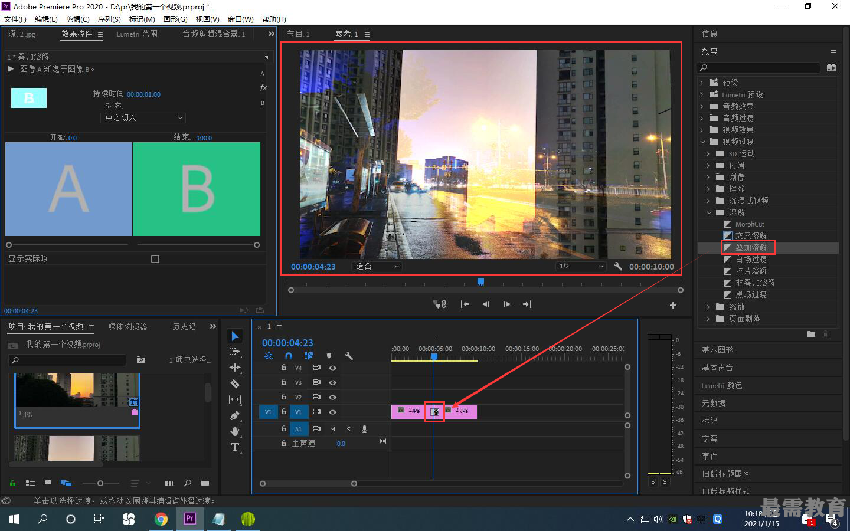
Task: Toggle visibility eye of track V2
Action: [x=333, y=397]
